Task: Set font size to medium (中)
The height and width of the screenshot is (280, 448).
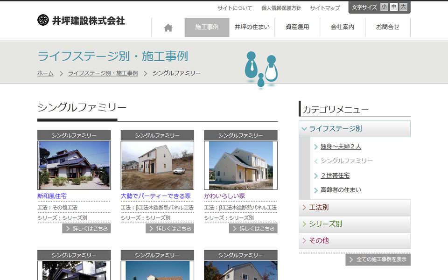Action: [x=394, y=7]
